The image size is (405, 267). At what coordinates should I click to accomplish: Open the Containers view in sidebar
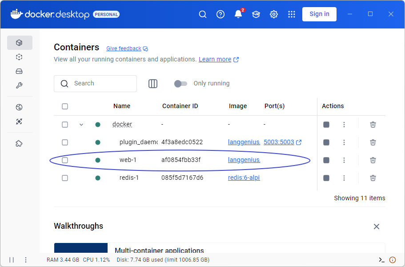coord(20,43)
